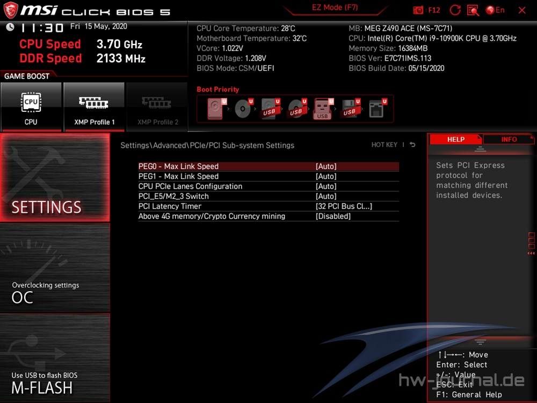This screenshot has height=403, width=537.
Task: Click the DDR Voltage: 1.208V reading
Action: coord(231,58)
